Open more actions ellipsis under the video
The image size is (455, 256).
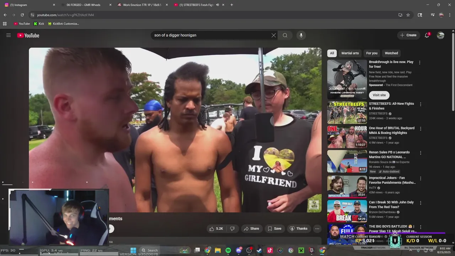point(317,229)
